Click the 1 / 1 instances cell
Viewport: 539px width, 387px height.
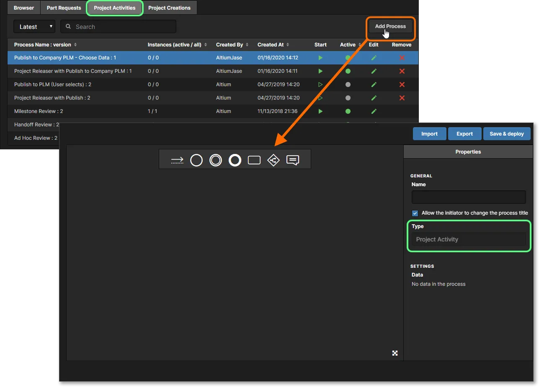coord(152,111)
